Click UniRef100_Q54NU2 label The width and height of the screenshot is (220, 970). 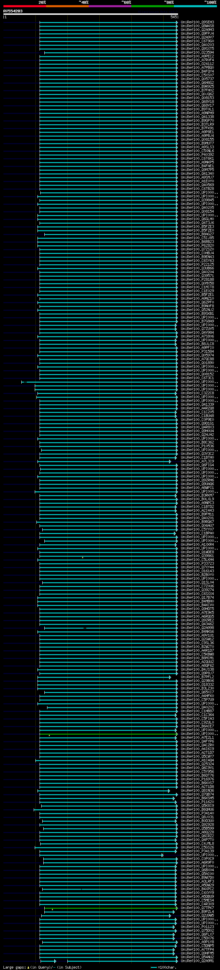pyautogui.click(x=197, y=957)
